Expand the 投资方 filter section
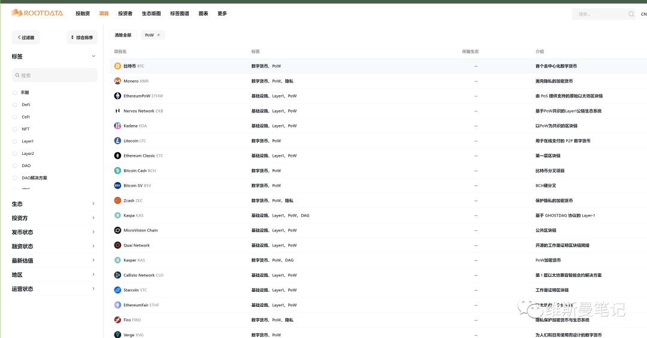This screenshot has width=647, height=338. 93,218
